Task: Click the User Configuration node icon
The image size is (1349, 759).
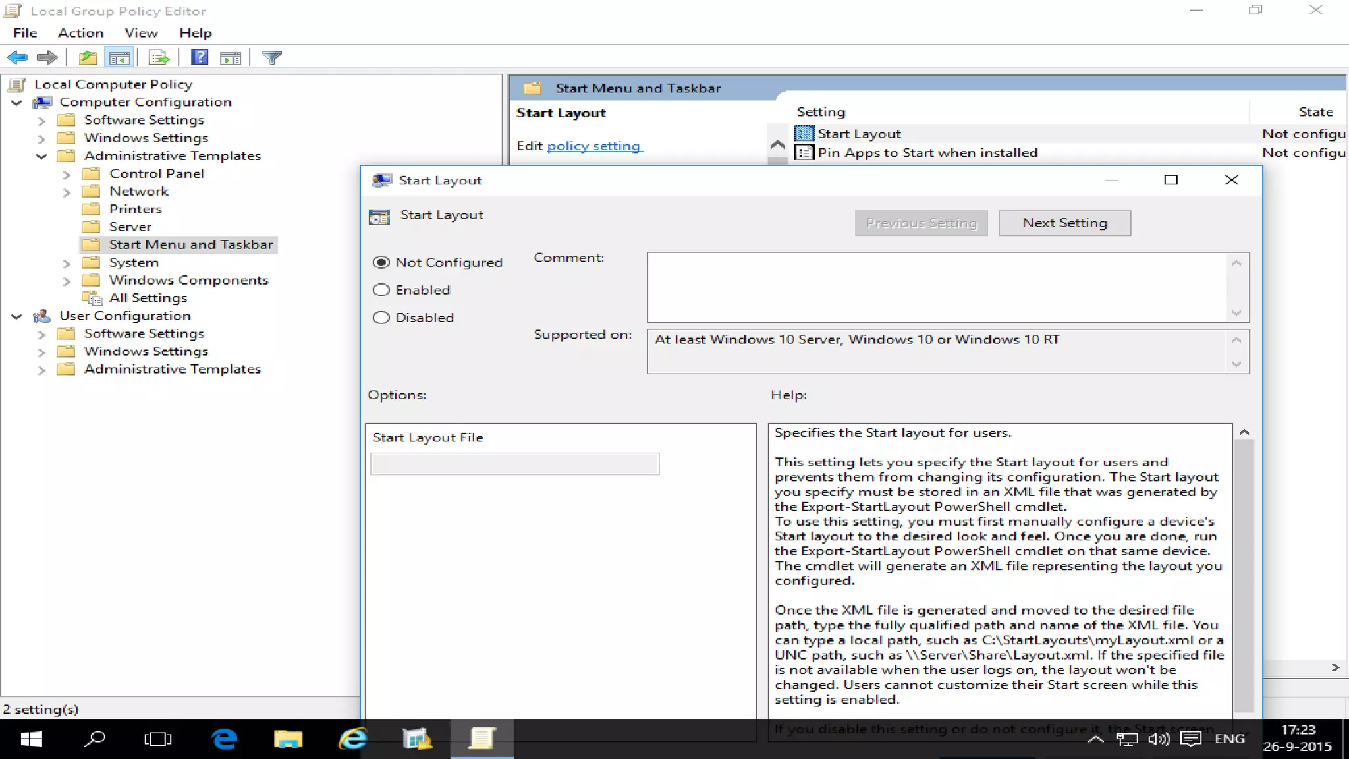Action: [x=42, y=316]
